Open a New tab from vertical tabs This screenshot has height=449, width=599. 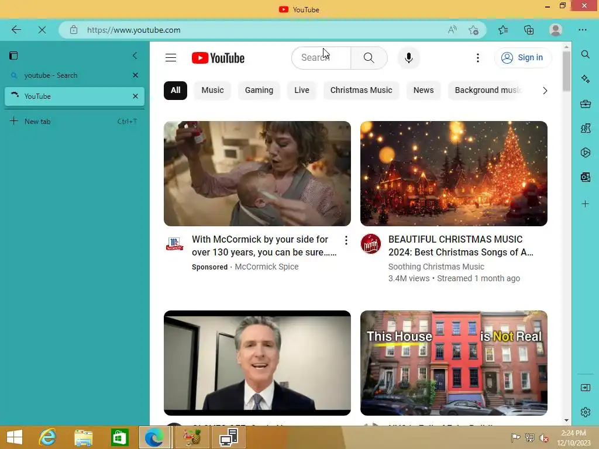(74, 122)
